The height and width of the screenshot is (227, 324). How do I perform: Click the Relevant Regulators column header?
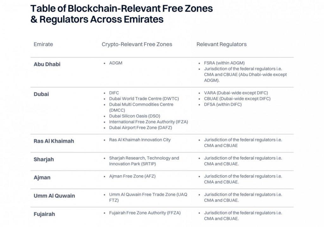click(x=221, y=44)
